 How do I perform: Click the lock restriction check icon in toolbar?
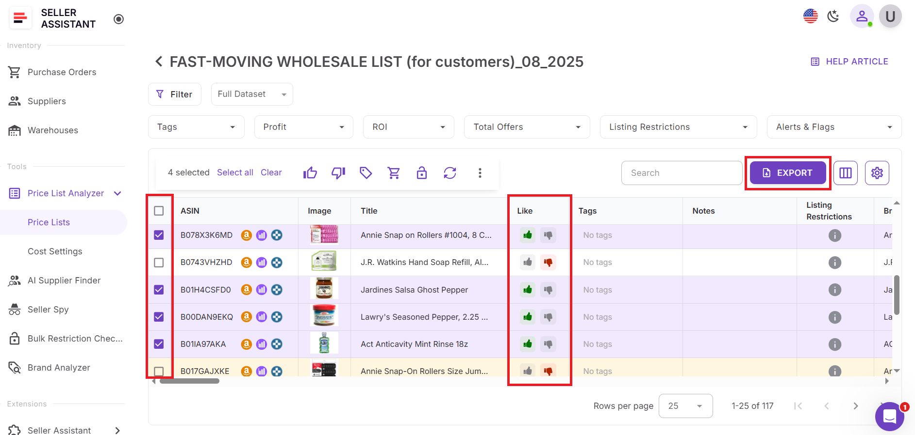click(421, 173)
